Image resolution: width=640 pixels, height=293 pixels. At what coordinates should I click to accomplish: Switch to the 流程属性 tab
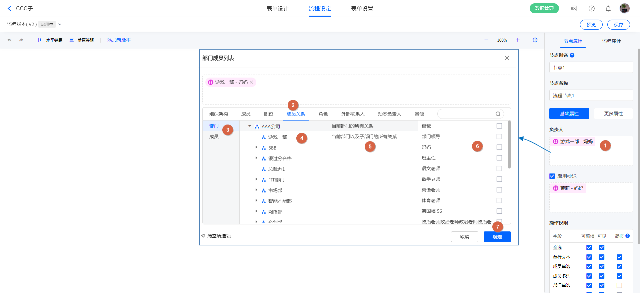(611, 41)
